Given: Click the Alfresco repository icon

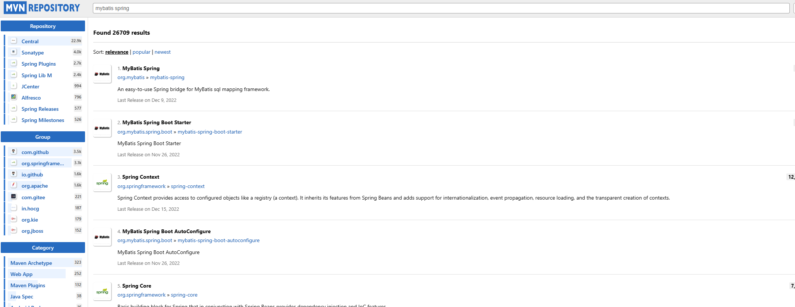Looking at the screenshot, I should (x=14, y=97).
